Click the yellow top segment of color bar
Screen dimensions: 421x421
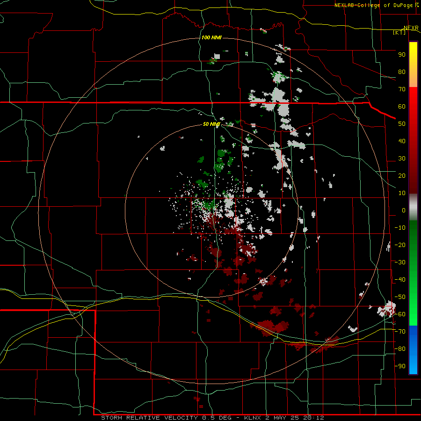click(413, 65)
